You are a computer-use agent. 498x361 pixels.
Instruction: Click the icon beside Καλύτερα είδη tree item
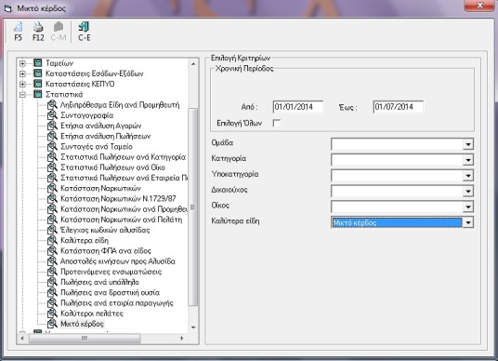point(52,240)
